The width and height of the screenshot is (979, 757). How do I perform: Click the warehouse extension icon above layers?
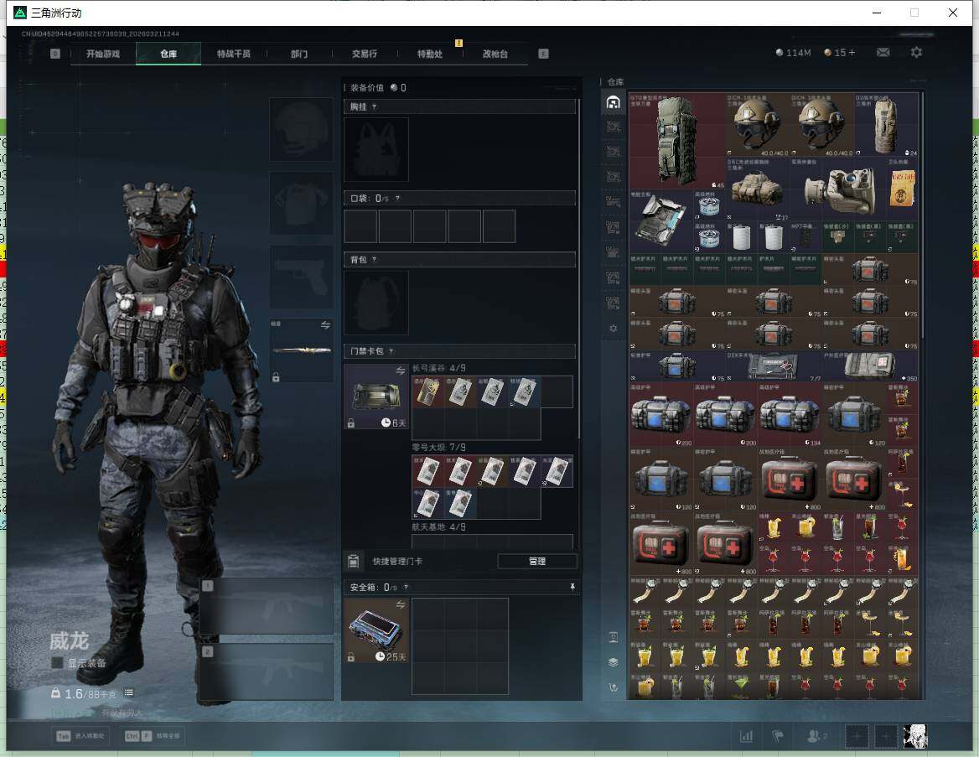(x=613, y=637)
